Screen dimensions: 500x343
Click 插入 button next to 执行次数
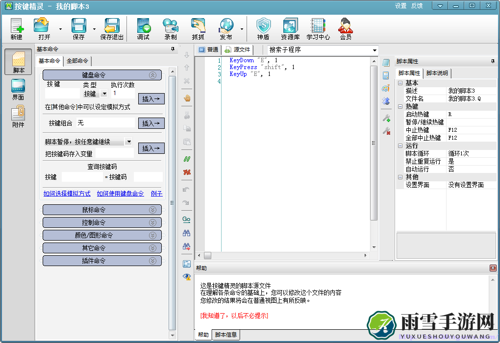pyautogui.click(x=151, y=99)
